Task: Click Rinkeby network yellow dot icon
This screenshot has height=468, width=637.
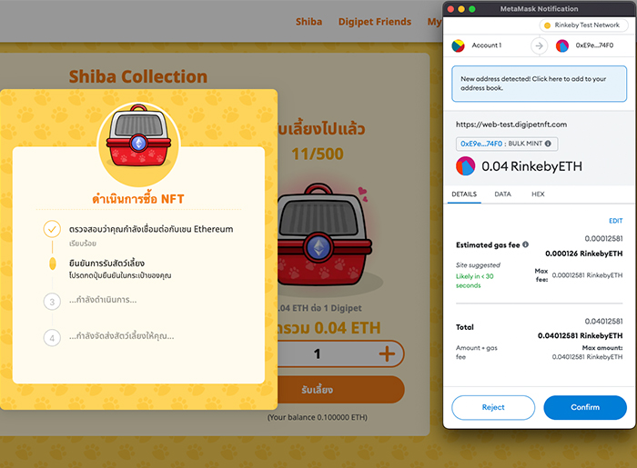Action: [x=547, y=25]
